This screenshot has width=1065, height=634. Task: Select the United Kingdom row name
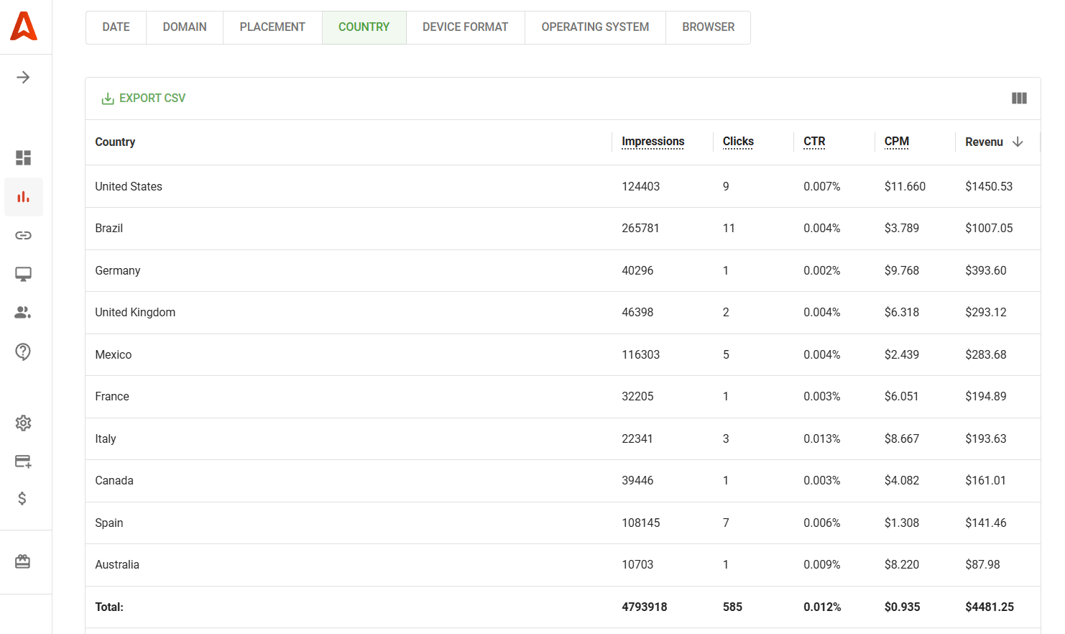[135, 312]
